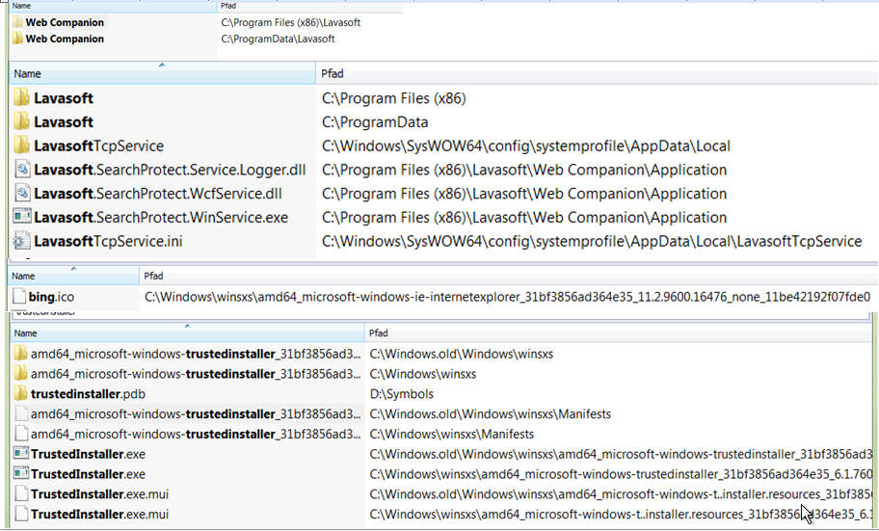Click the LavasoftTcpService folder icon
This screenshot has width=879, height=531.
[x=22, y=146]
